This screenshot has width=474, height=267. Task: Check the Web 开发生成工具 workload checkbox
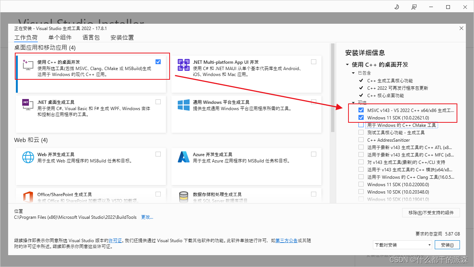158,154
